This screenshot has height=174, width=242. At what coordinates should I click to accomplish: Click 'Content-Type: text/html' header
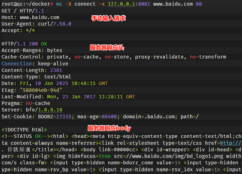tap(36, 77)
